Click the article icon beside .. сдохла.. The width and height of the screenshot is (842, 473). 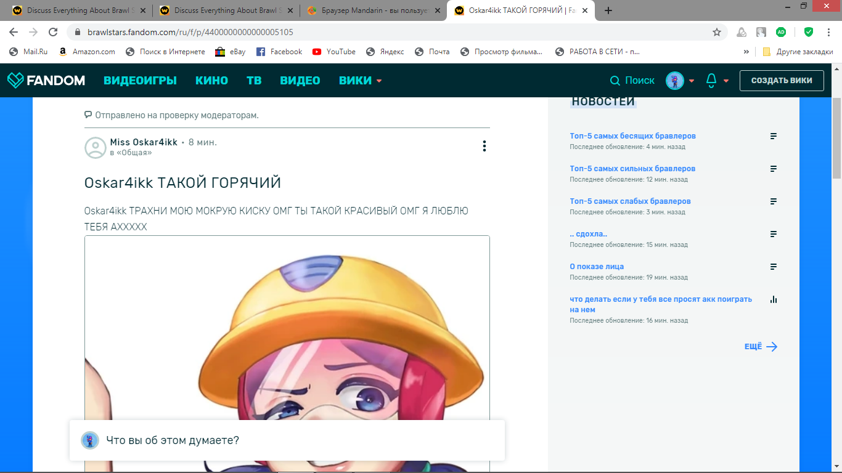774,234
